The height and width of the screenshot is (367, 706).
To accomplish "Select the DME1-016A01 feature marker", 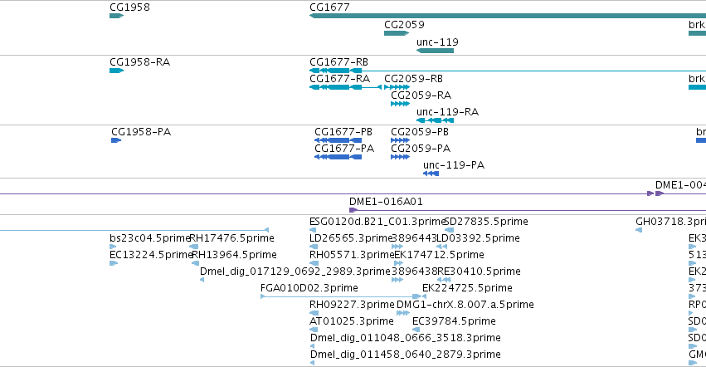I will (x=353, y=210).
